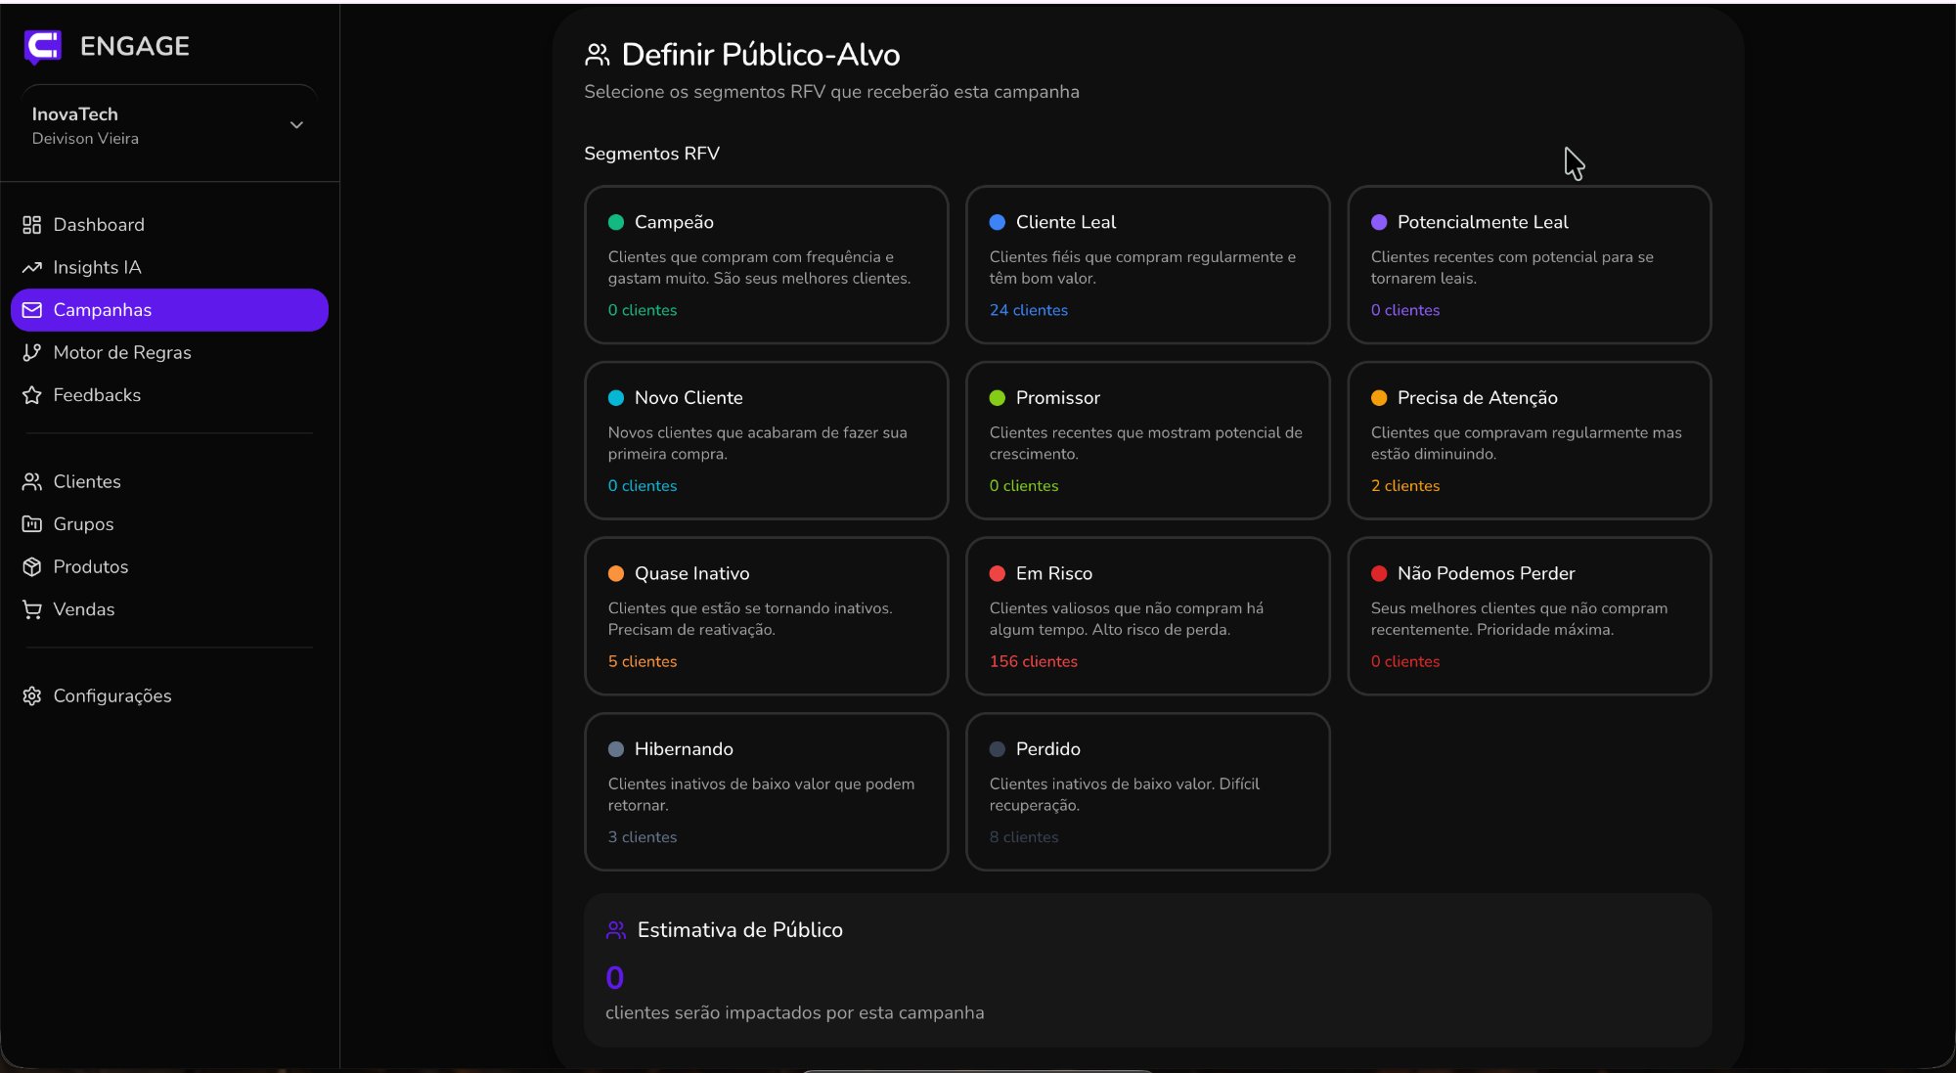Open the Produtos box icon
1956x1073 pixels.
click(30, 566)
